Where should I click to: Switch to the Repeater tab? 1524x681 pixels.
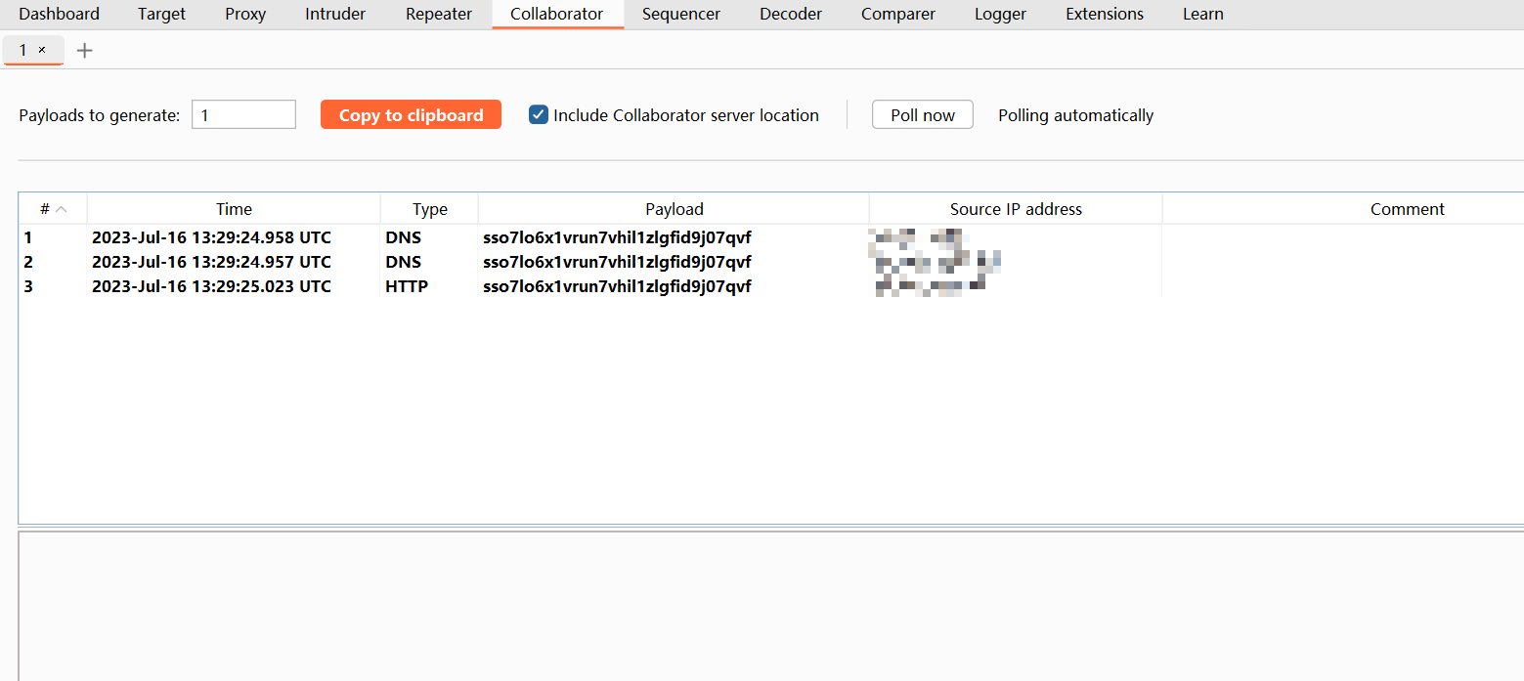pos(439,14)
